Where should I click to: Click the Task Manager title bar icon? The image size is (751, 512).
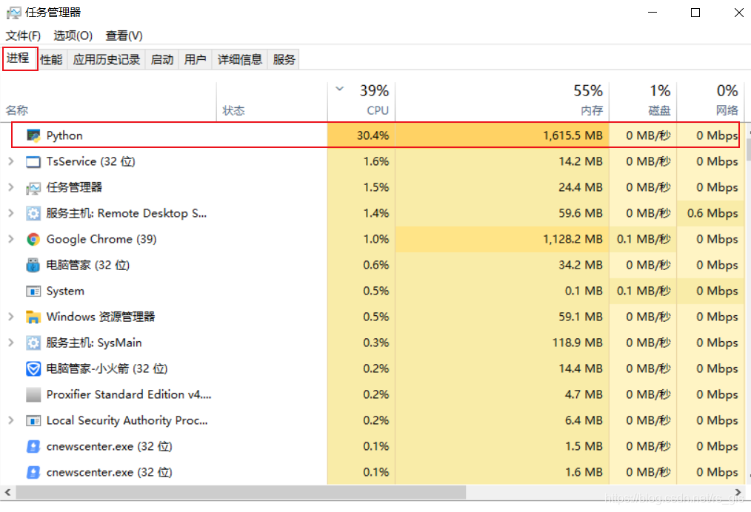click(x=13, y=13)
